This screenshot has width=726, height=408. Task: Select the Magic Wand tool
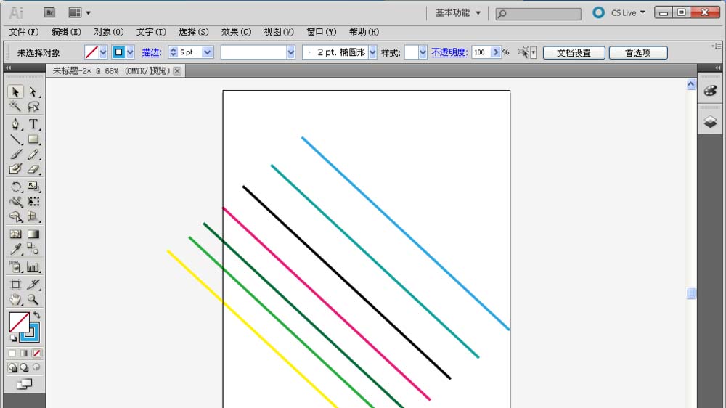[15, 107]
